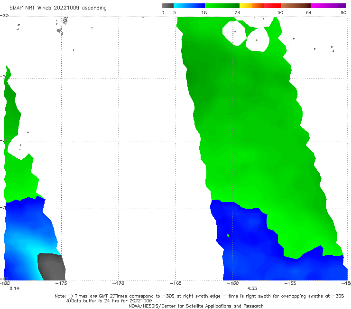Click the colorbar label '34'
The width and height of the screenshot is (351, 309).
point(238,13)
